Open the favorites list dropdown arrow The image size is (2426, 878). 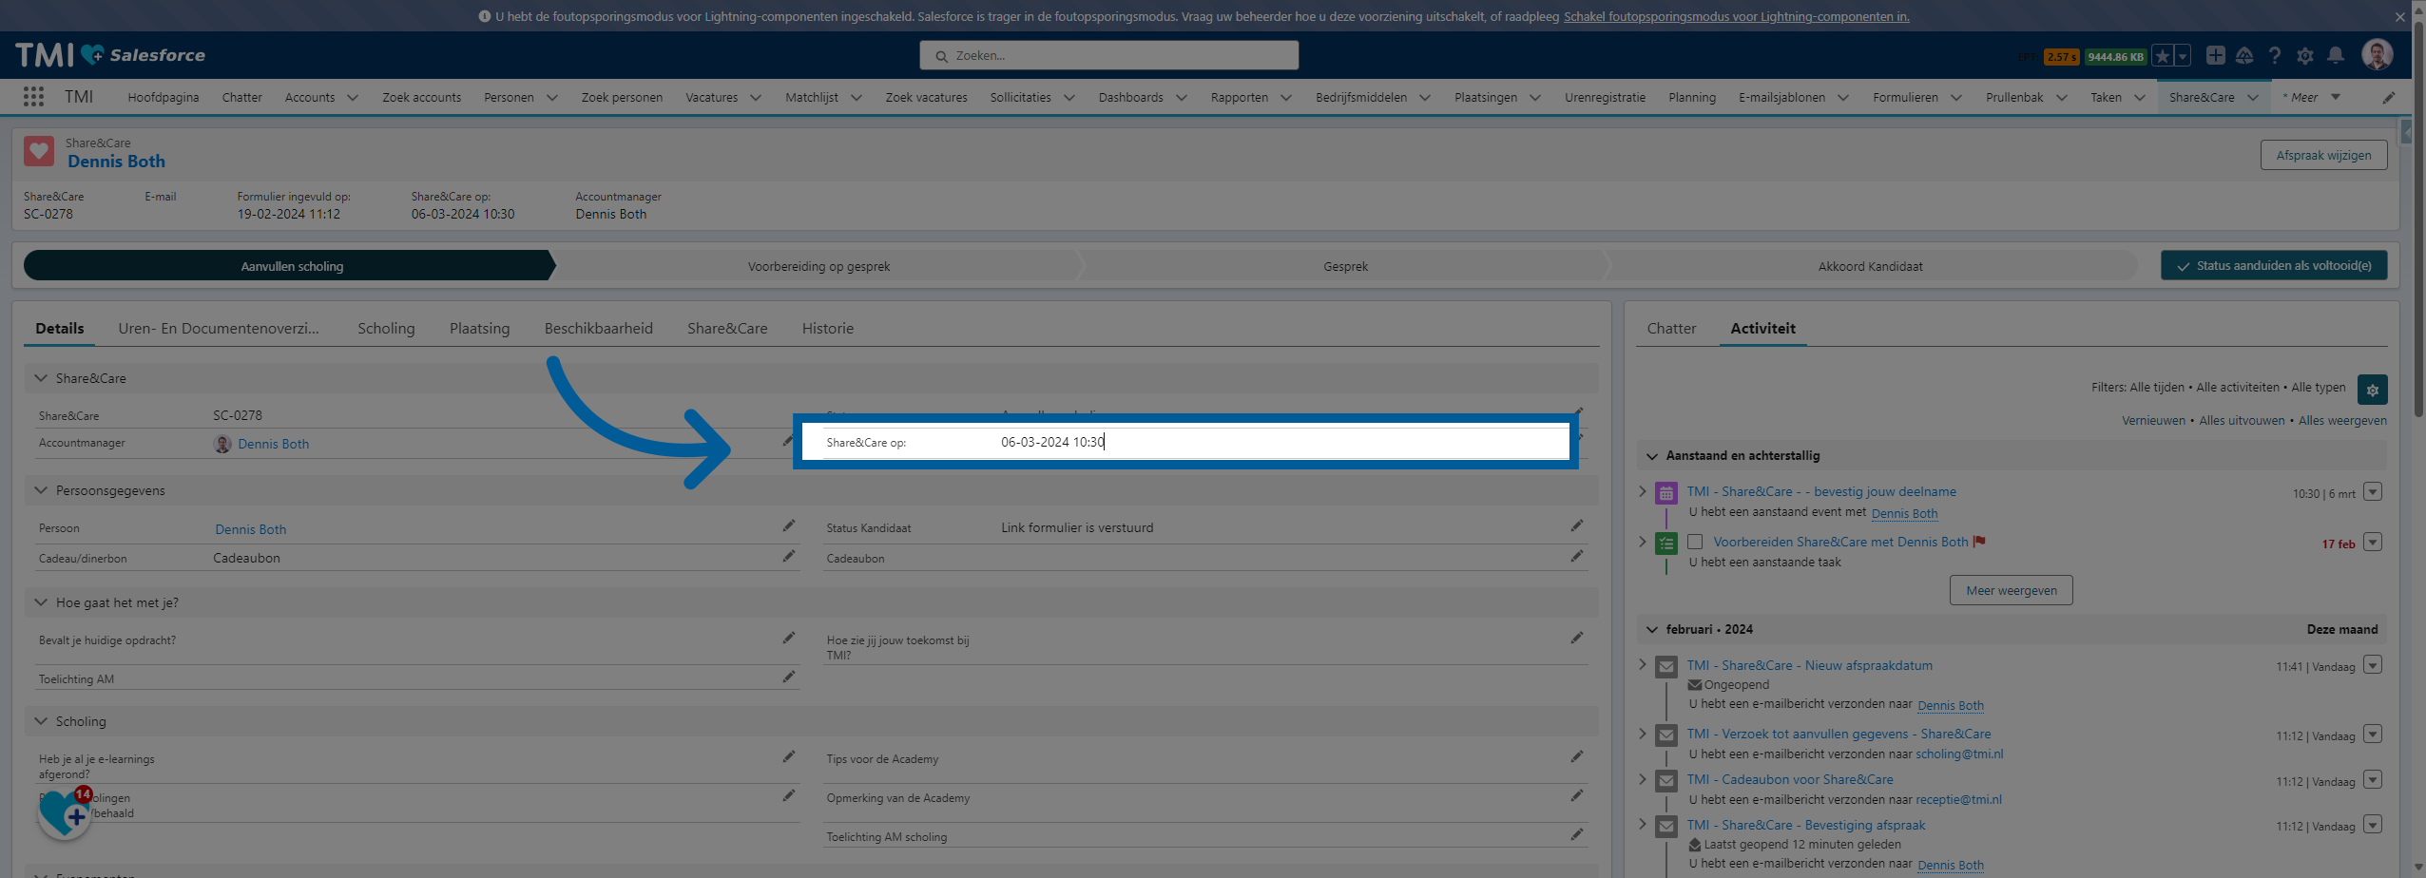coord(2183,56)
